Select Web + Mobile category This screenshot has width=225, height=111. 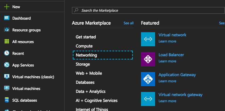point(89,73)
